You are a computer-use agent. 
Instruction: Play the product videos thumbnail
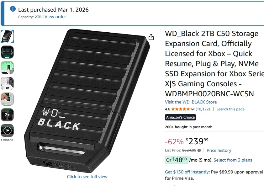pyautogui.click(x=7, y=130)
